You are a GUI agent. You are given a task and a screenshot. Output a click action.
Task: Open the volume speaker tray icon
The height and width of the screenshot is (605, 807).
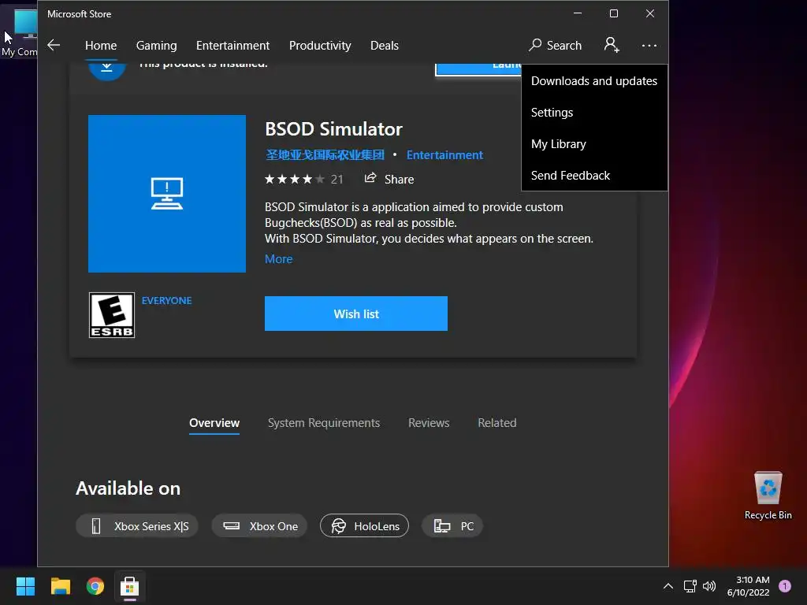pos(709,586)
